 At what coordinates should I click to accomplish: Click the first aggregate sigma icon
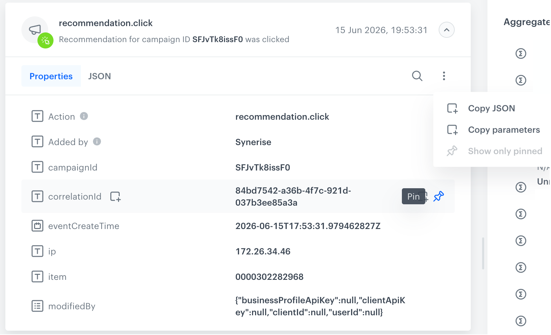tap(521, 53)
